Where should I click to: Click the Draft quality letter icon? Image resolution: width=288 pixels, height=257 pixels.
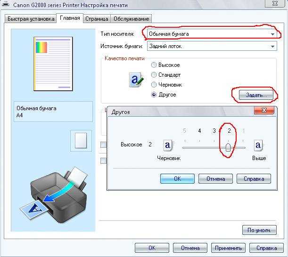click(167, 145)
